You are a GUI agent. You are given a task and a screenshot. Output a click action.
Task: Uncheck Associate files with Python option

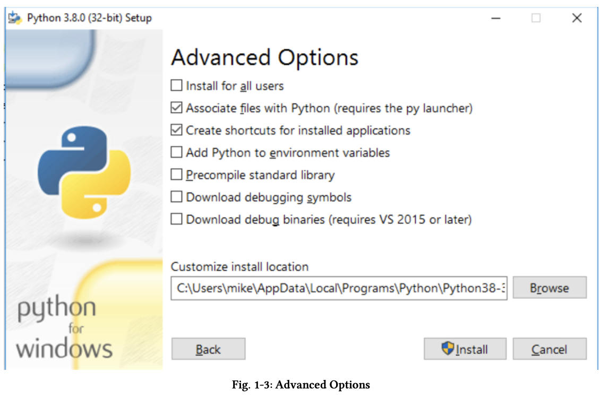[176, 108]
